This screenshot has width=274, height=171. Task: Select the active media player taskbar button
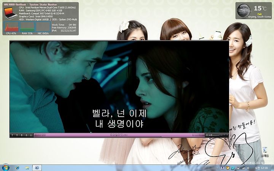37,168
